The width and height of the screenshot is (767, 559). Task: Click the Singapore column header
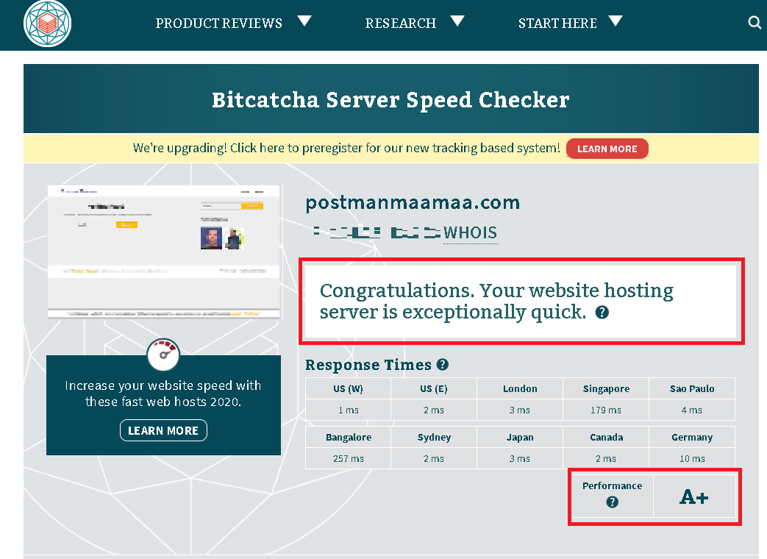pyautogui.click(x=606, y=389)
